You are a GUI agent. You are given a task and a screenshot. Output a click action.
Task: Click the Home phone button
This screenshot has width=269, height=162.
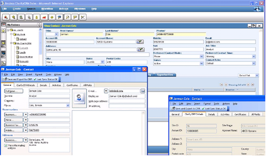(x=13, y=120)
